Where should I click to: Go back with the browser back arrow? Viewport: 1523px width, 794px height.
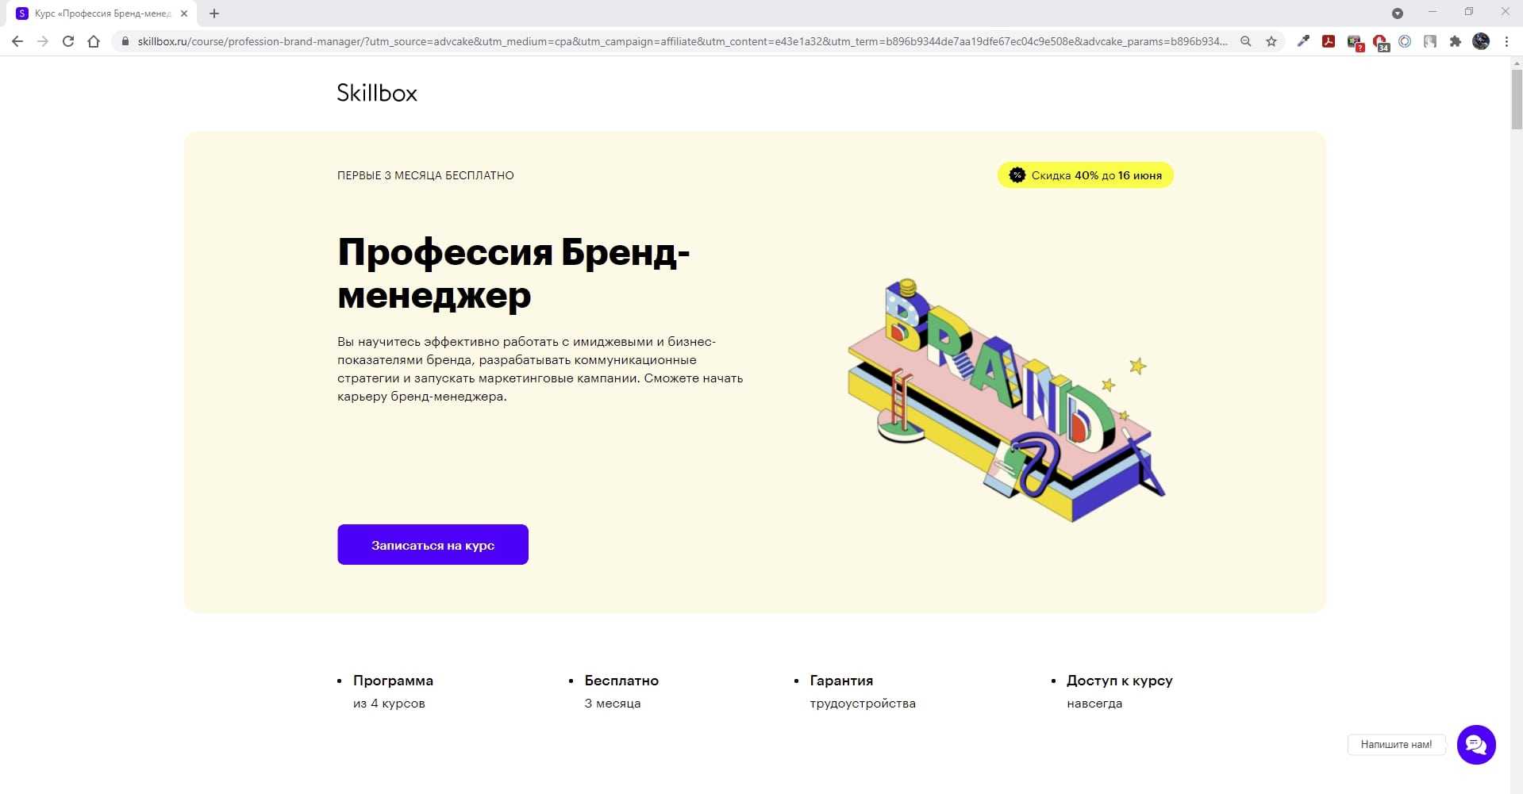(x=17, y=41)
